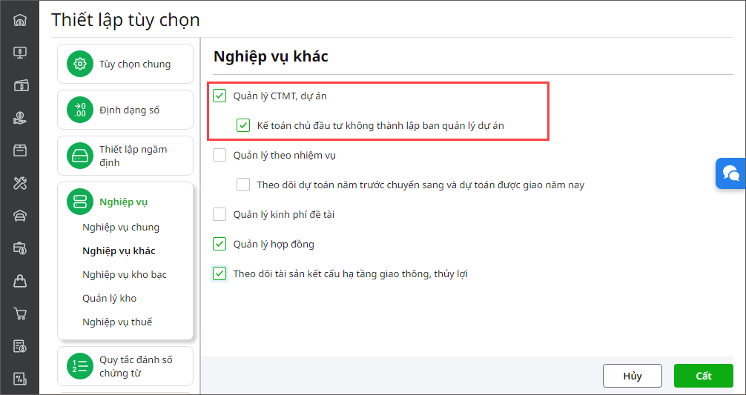Open Định dạng số settings section

point(125,110)
